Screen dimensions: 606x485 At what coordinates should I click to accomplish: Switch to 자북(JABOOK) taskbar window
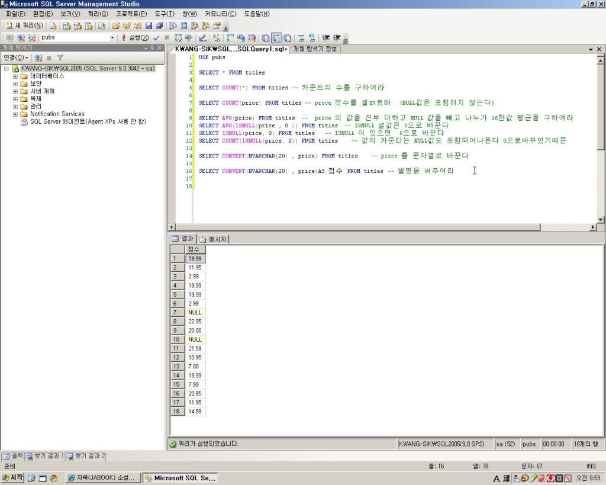click(102, 478)
